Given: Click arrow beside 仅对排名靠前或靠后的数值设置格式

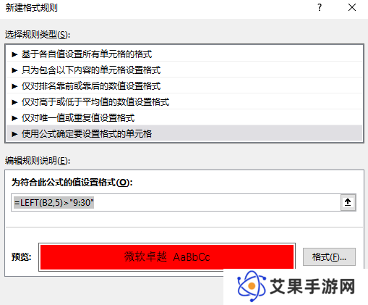Looking at the screenshot, I should 14,86.
